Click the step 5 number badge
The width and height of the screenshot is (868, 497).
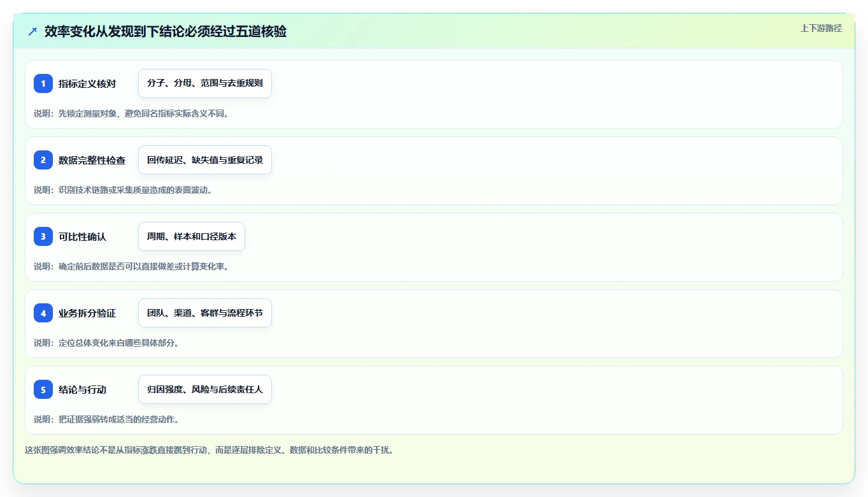point(43,389)
